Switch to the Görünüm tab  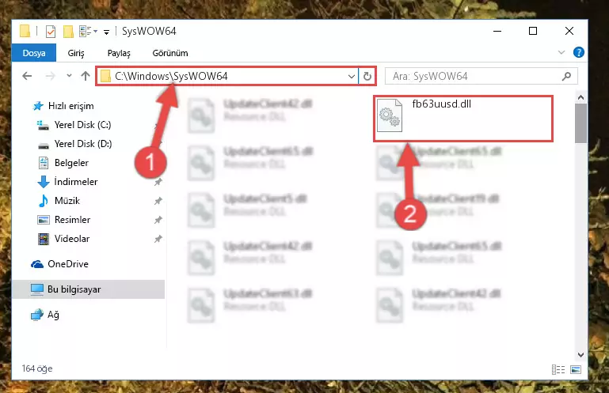pos(170,53)
